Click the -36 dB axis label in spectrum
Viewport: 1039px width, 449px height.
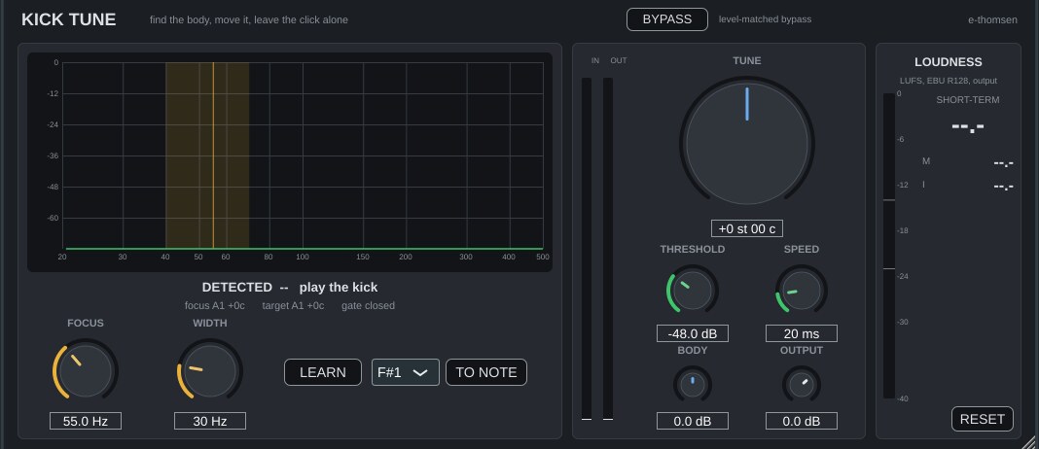[x=53, y=155]
